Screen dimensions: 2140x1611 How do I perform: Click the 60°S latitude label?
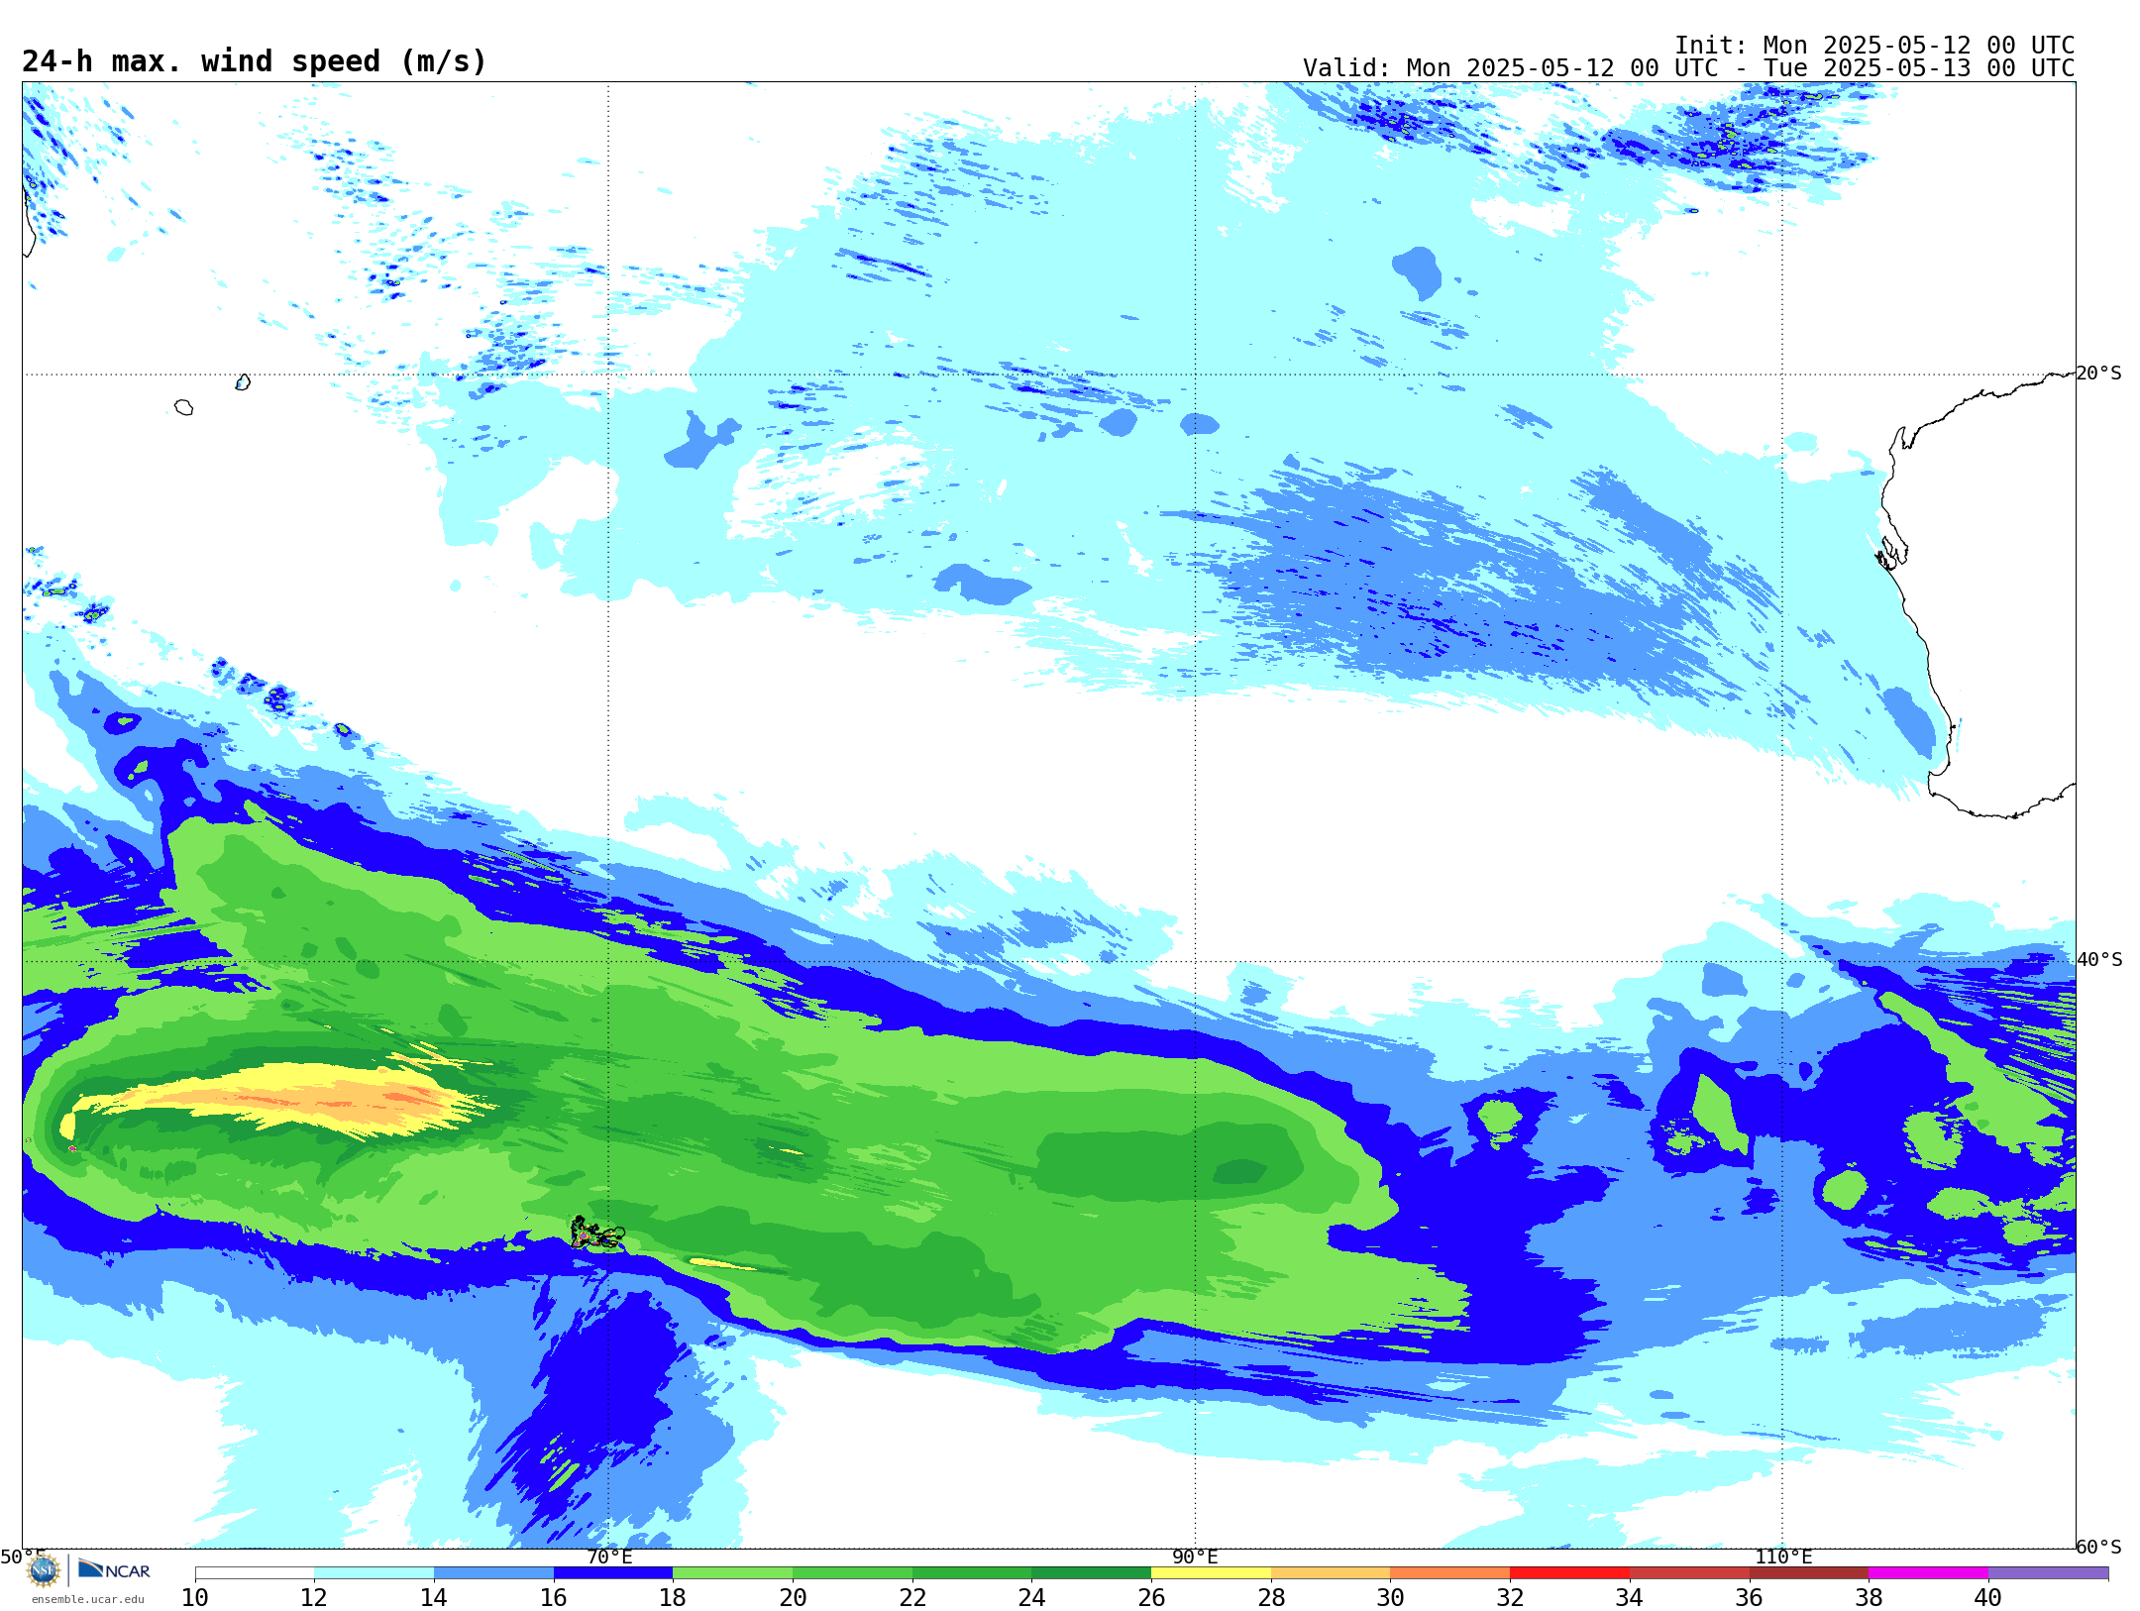[x=2098, y=1547]
